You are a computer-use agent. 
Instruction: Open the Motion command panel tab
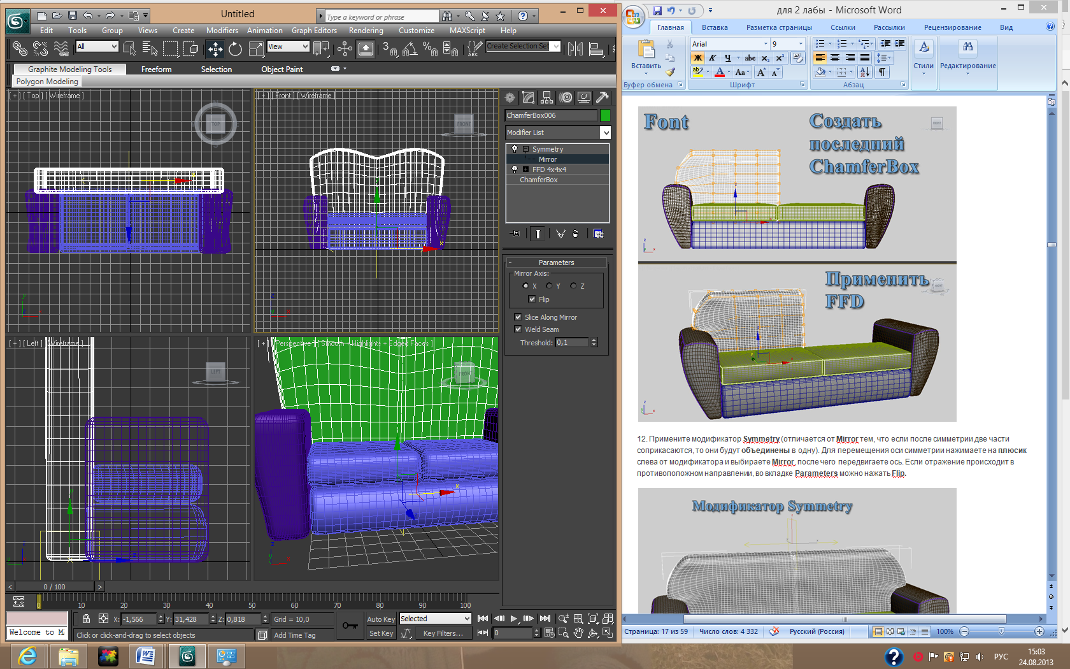[x=566, y=97]
